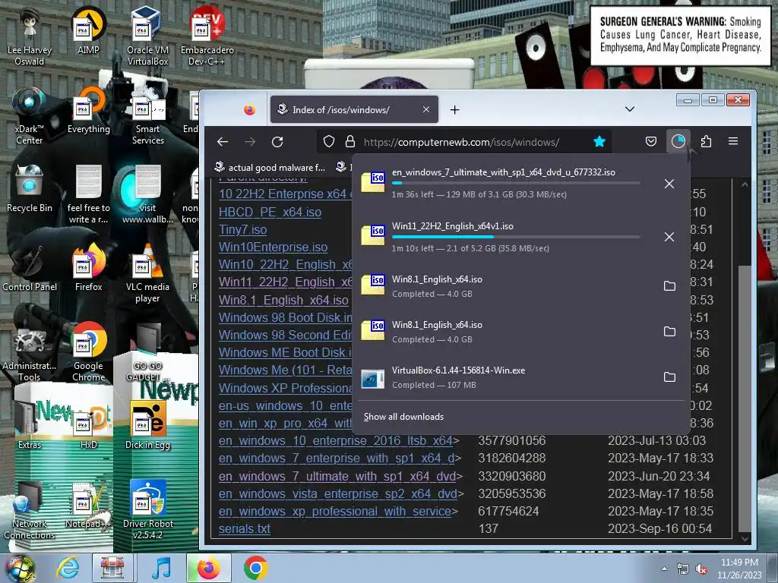The height and width of the screenshot is (583, 778).
Task: Show hidden tray icons arrow
Action: coord(664,569)
